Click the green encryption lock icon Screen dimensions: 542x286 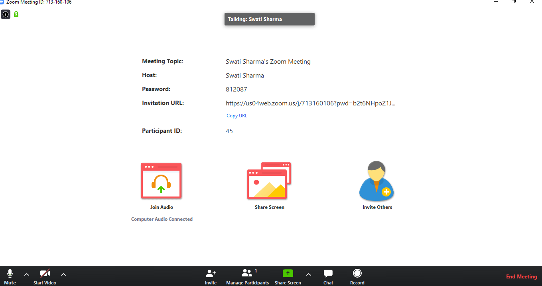(16, 14)
